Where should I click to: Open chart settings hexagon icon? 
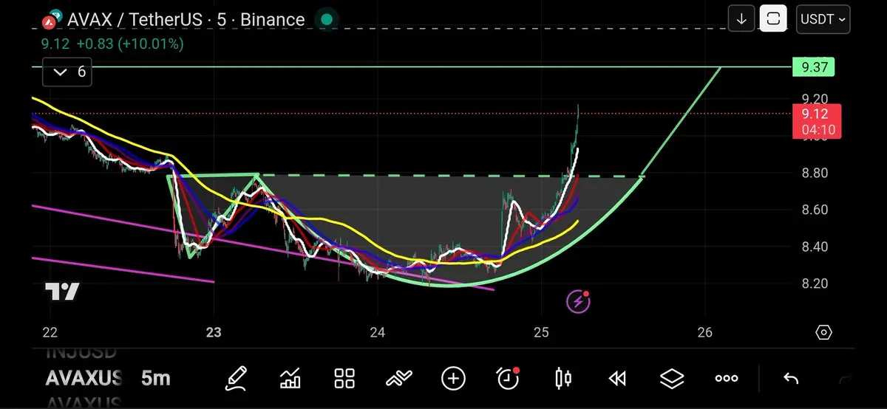point(824,332)
